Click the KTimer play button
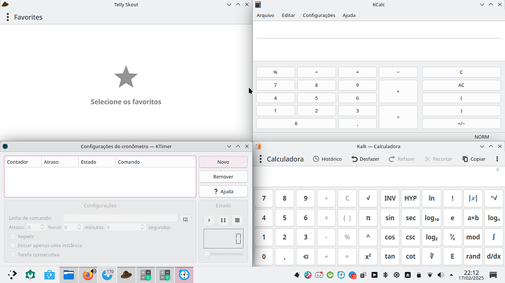 click(x=209, y=220)
